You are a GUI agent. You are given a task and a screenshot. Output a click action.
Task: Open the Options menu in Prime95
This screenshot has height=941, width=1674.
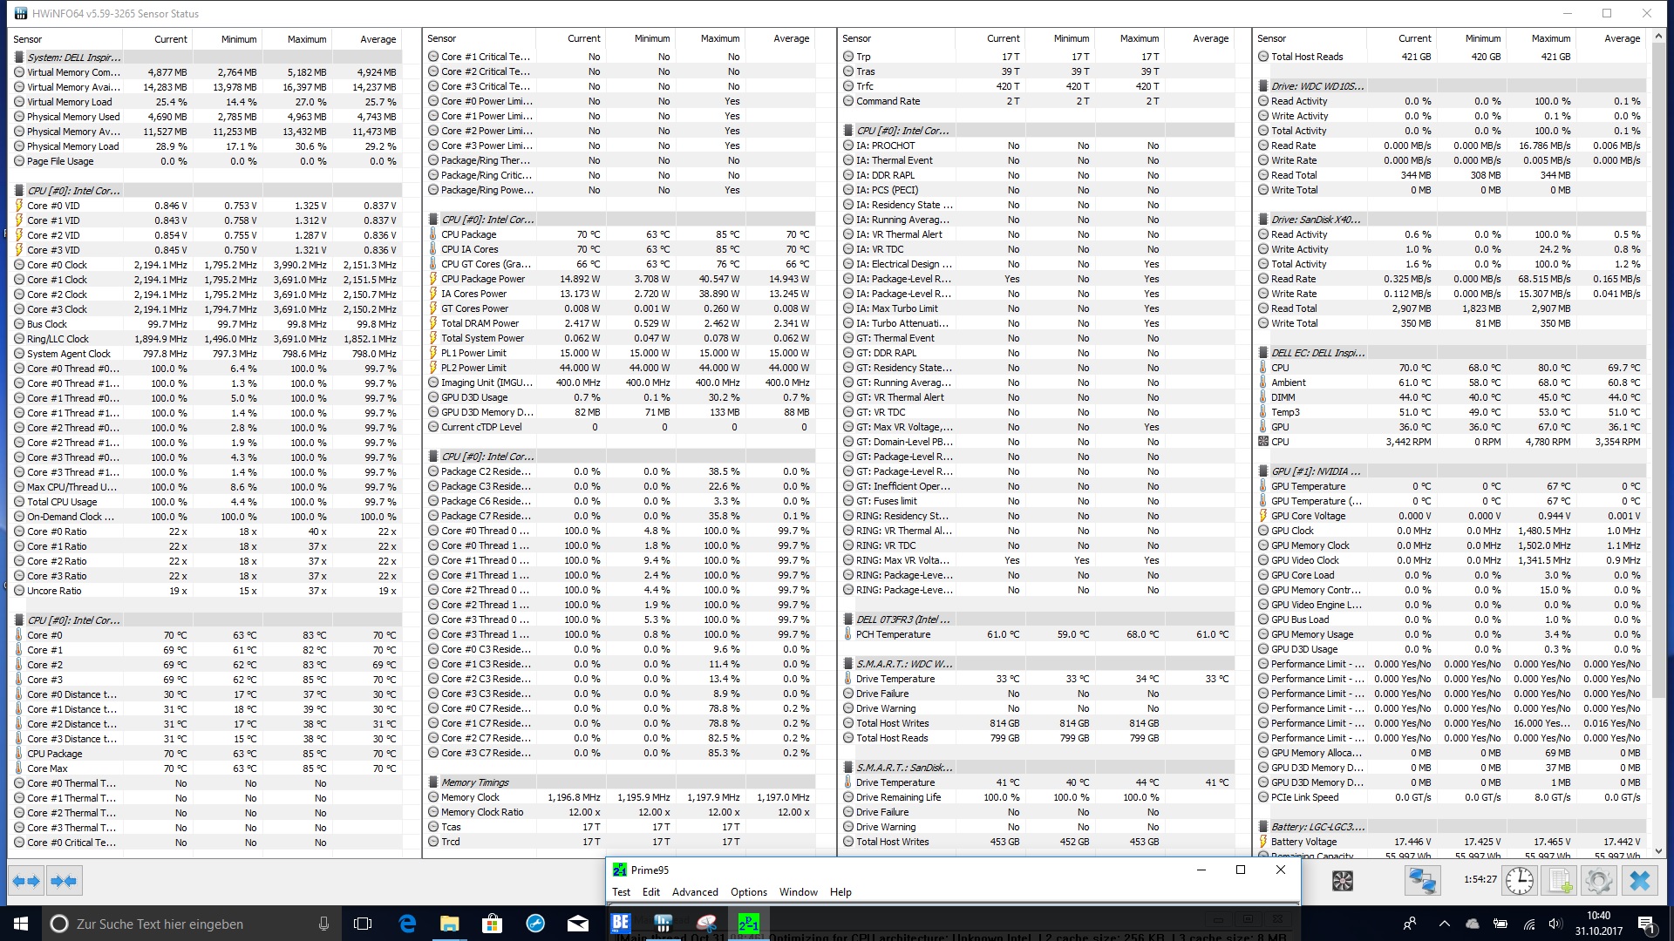[749, 892]
